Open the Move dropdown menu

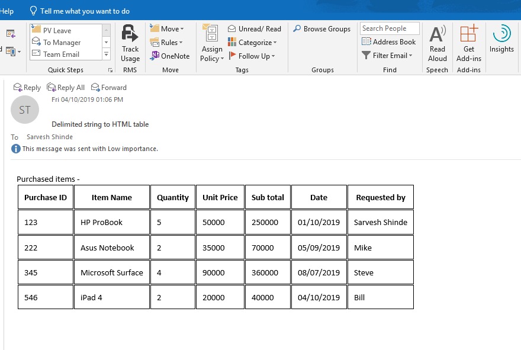coord(169,28)
